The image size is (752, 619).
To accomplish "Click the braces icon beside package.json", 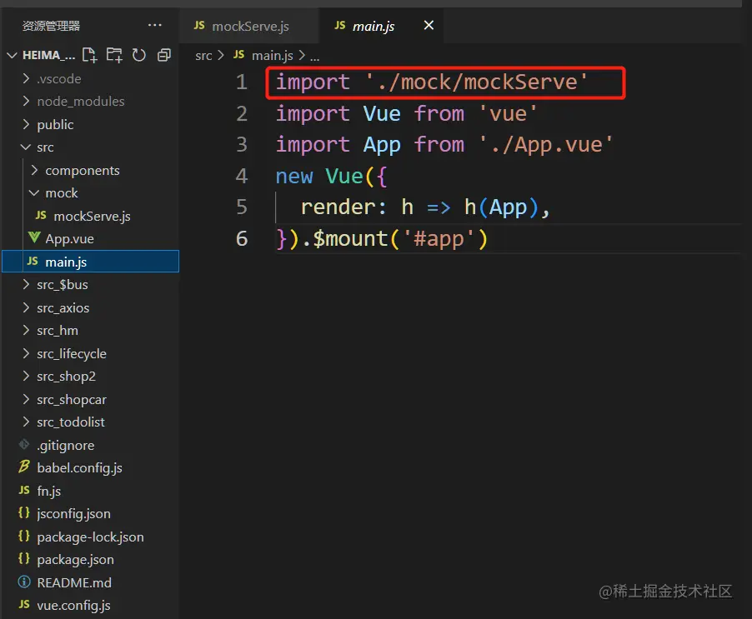I will [x=24, y=558].
